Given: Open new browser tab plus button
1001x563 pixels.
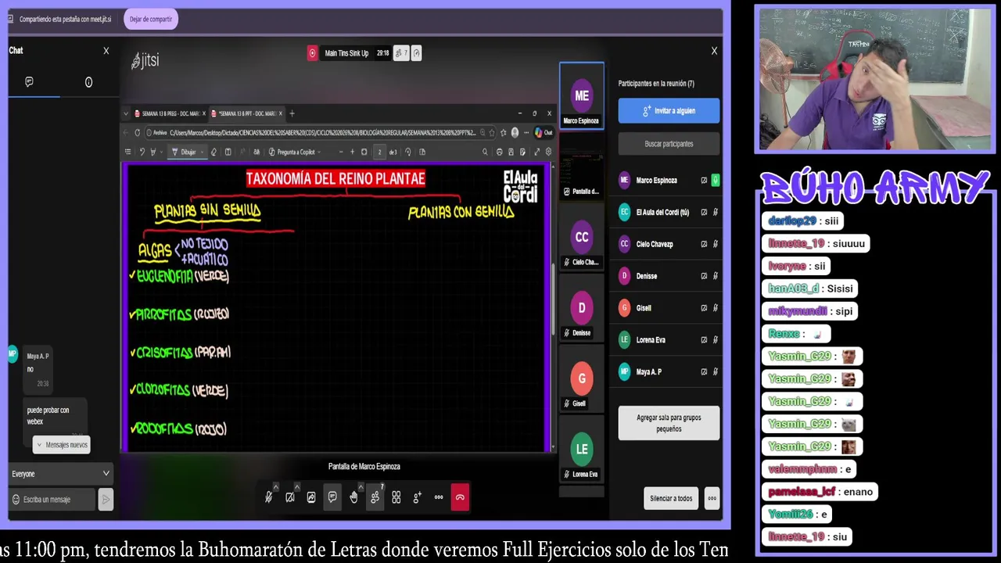Looking at the screenshot, I should click(x=292, y=113).
